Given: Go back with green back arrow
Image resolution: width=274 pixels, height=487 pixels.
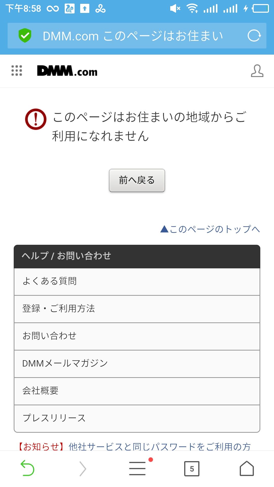Looking at the screenshot, I should 27,468.
